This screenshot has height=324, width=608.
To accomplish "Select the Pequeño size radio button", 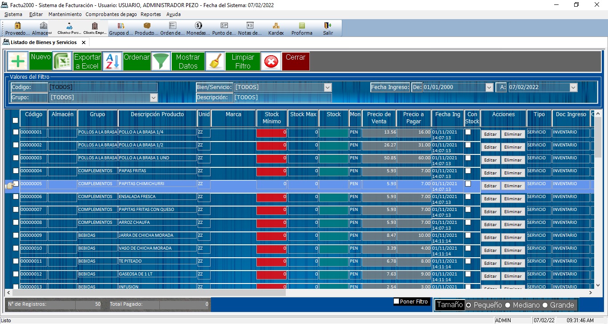I will 468,305.
